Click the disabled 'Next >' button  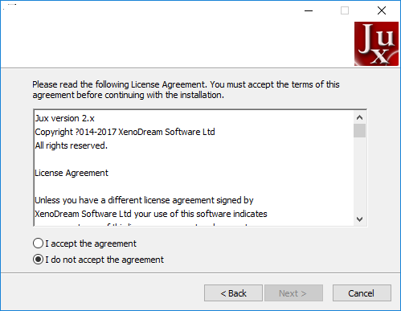293,293
